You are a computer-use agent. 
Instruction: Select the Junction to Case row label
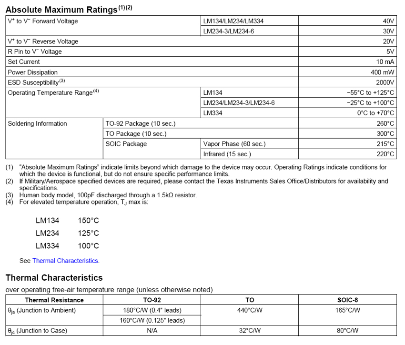[37, 331]
